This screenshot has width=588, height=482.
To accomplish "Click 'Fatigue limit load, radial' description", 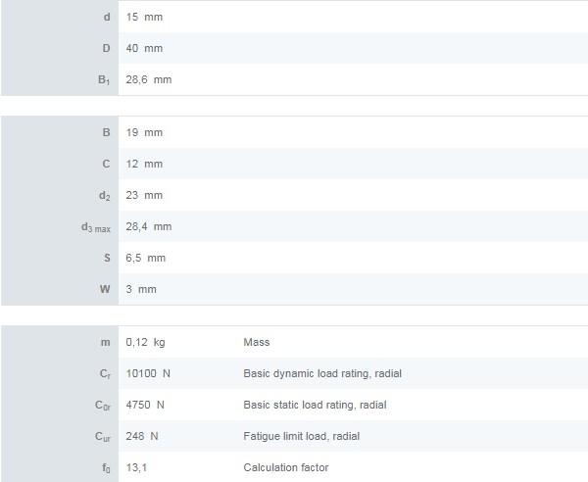I will coord(302,436).
